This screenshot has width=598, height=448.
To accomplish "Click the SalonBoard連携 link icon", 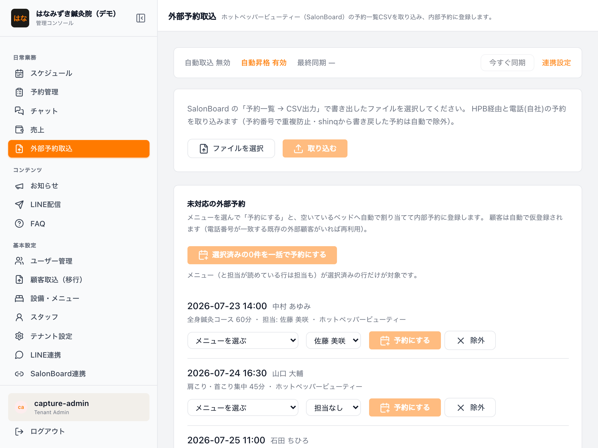I will (x=19, y=374).
